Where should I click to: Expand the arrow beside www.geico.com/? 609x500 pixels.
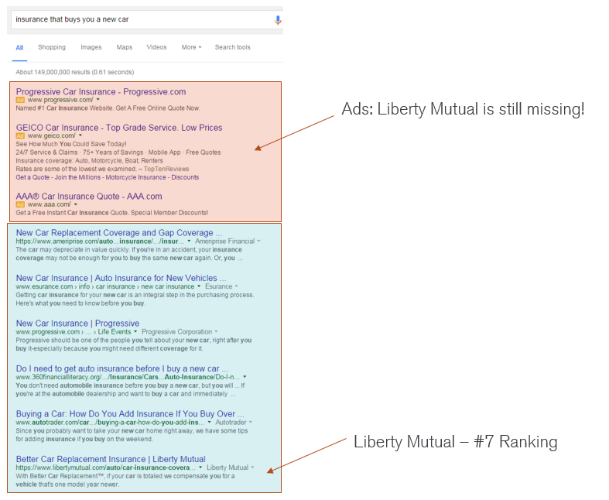point(80,135)
